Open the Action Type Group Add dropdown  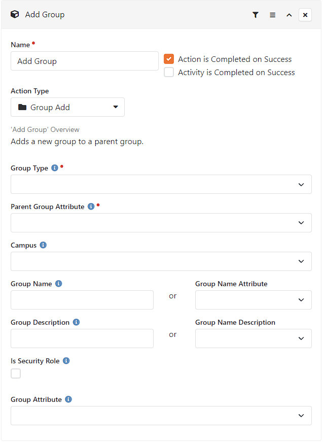point(67,107)
